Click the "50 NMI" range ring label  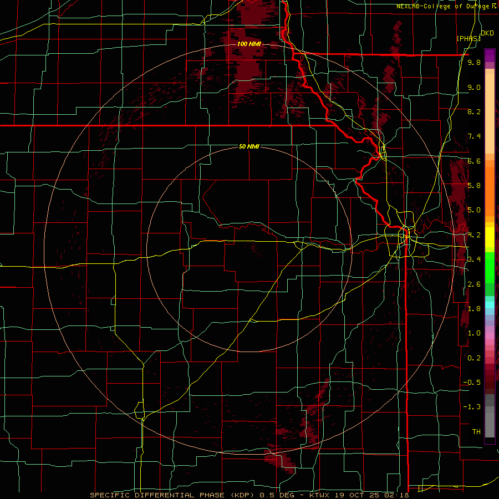249,146
